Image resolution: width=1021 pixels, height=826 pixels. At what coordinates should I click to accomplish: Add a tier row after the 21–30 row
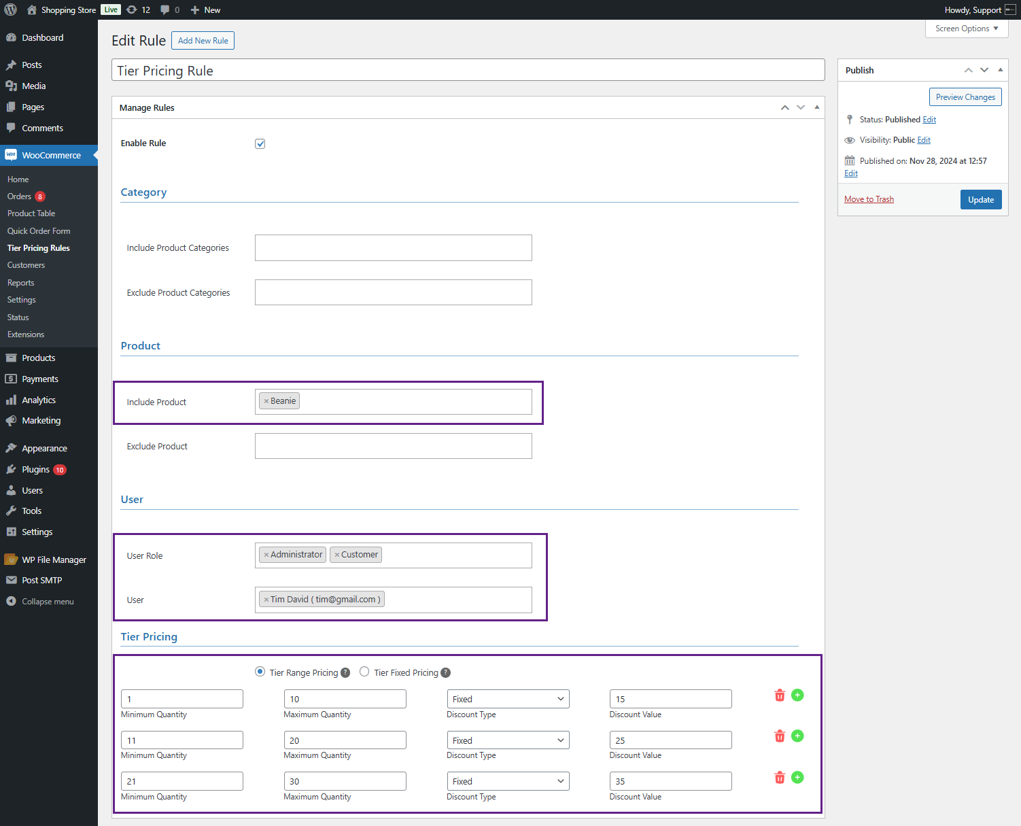point(797,777)
